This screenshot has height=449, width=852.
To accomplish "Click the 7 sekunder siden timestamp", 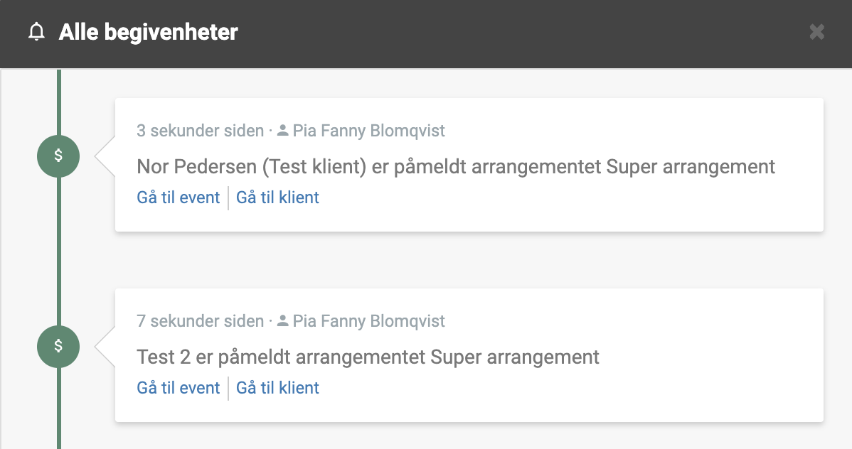I will (x=200, y=321).
